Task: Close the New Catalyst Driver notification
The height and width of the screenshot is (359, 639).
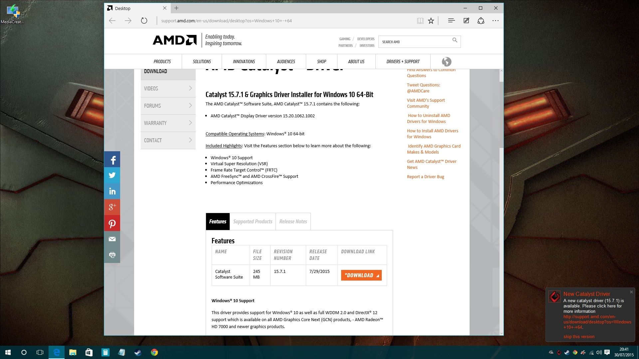Action: point(631,292)
